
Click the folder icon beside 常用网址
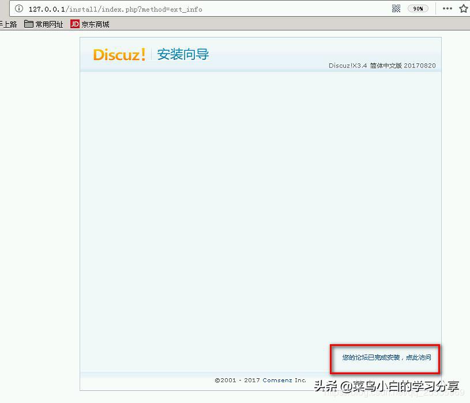click(29, 24)
